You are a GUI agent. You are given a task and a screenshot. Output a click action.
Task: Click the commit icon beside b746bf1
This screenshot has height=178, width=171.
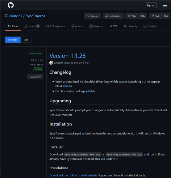(32, 65)
